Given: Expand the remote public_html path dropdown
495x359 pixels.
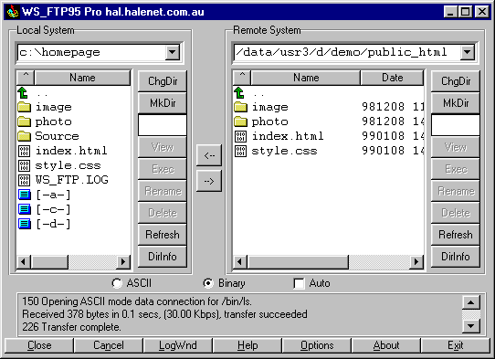Looking at the screenshot, I should click(x=468, y=52).
